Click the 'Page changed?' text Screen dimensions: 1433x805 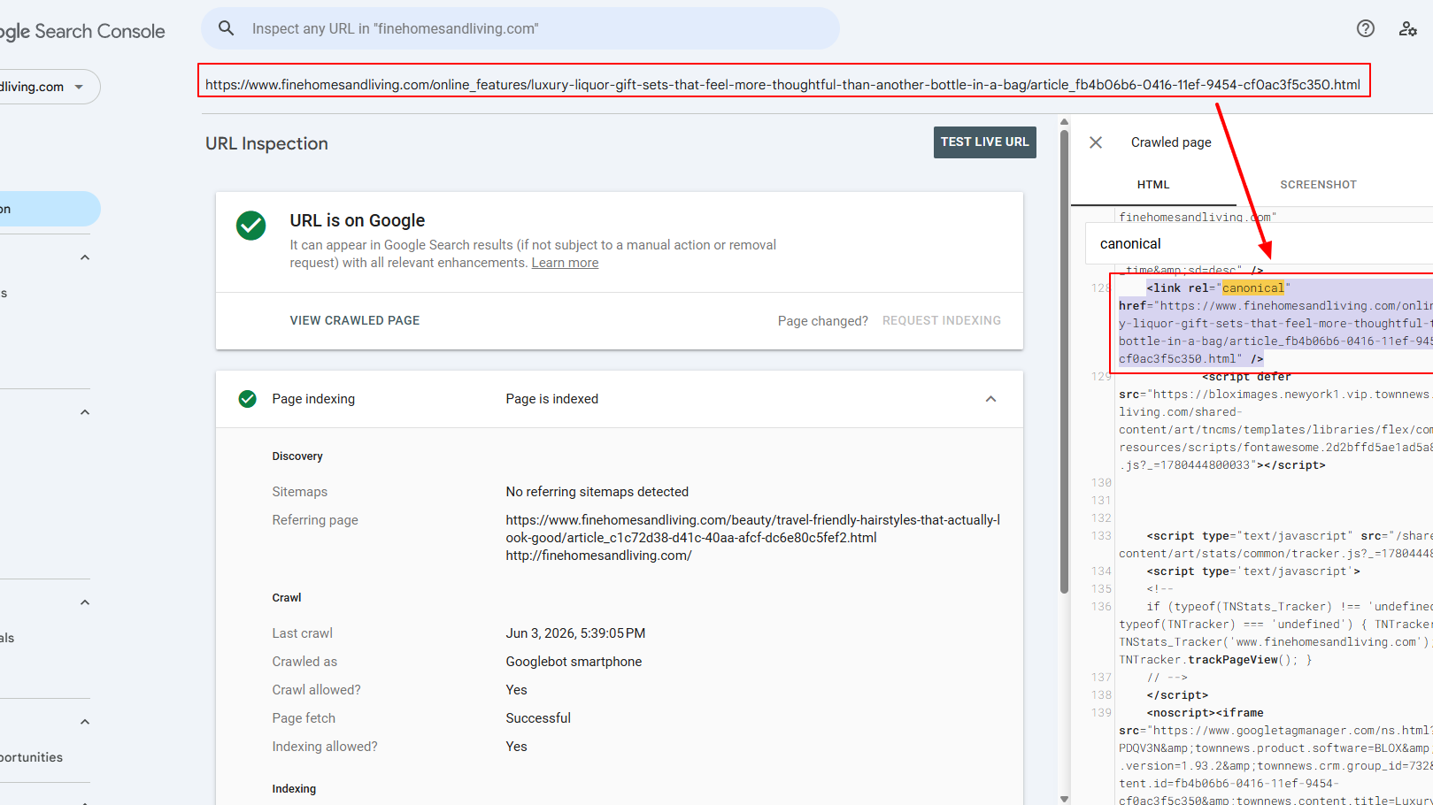[823, 321]
